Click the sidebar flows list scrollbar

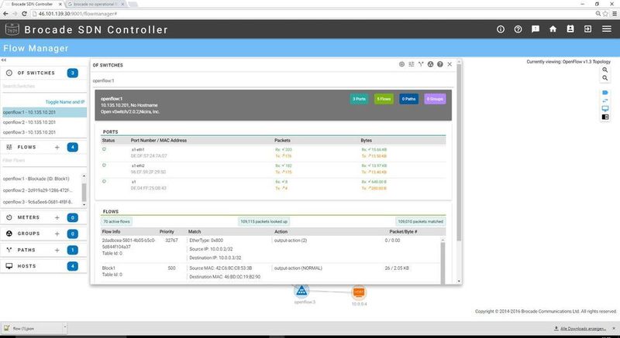(x=84, y=192)
